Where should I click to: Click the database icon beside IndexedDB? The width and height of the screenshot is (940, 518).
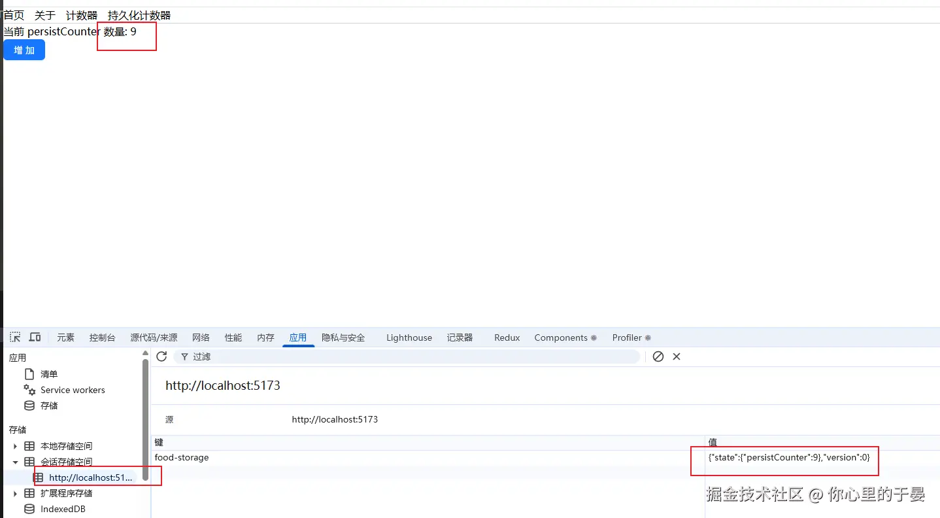(29, 509)
